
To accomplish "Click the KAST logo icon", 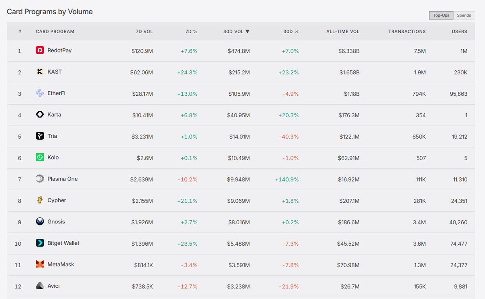I will coord(40,72).
